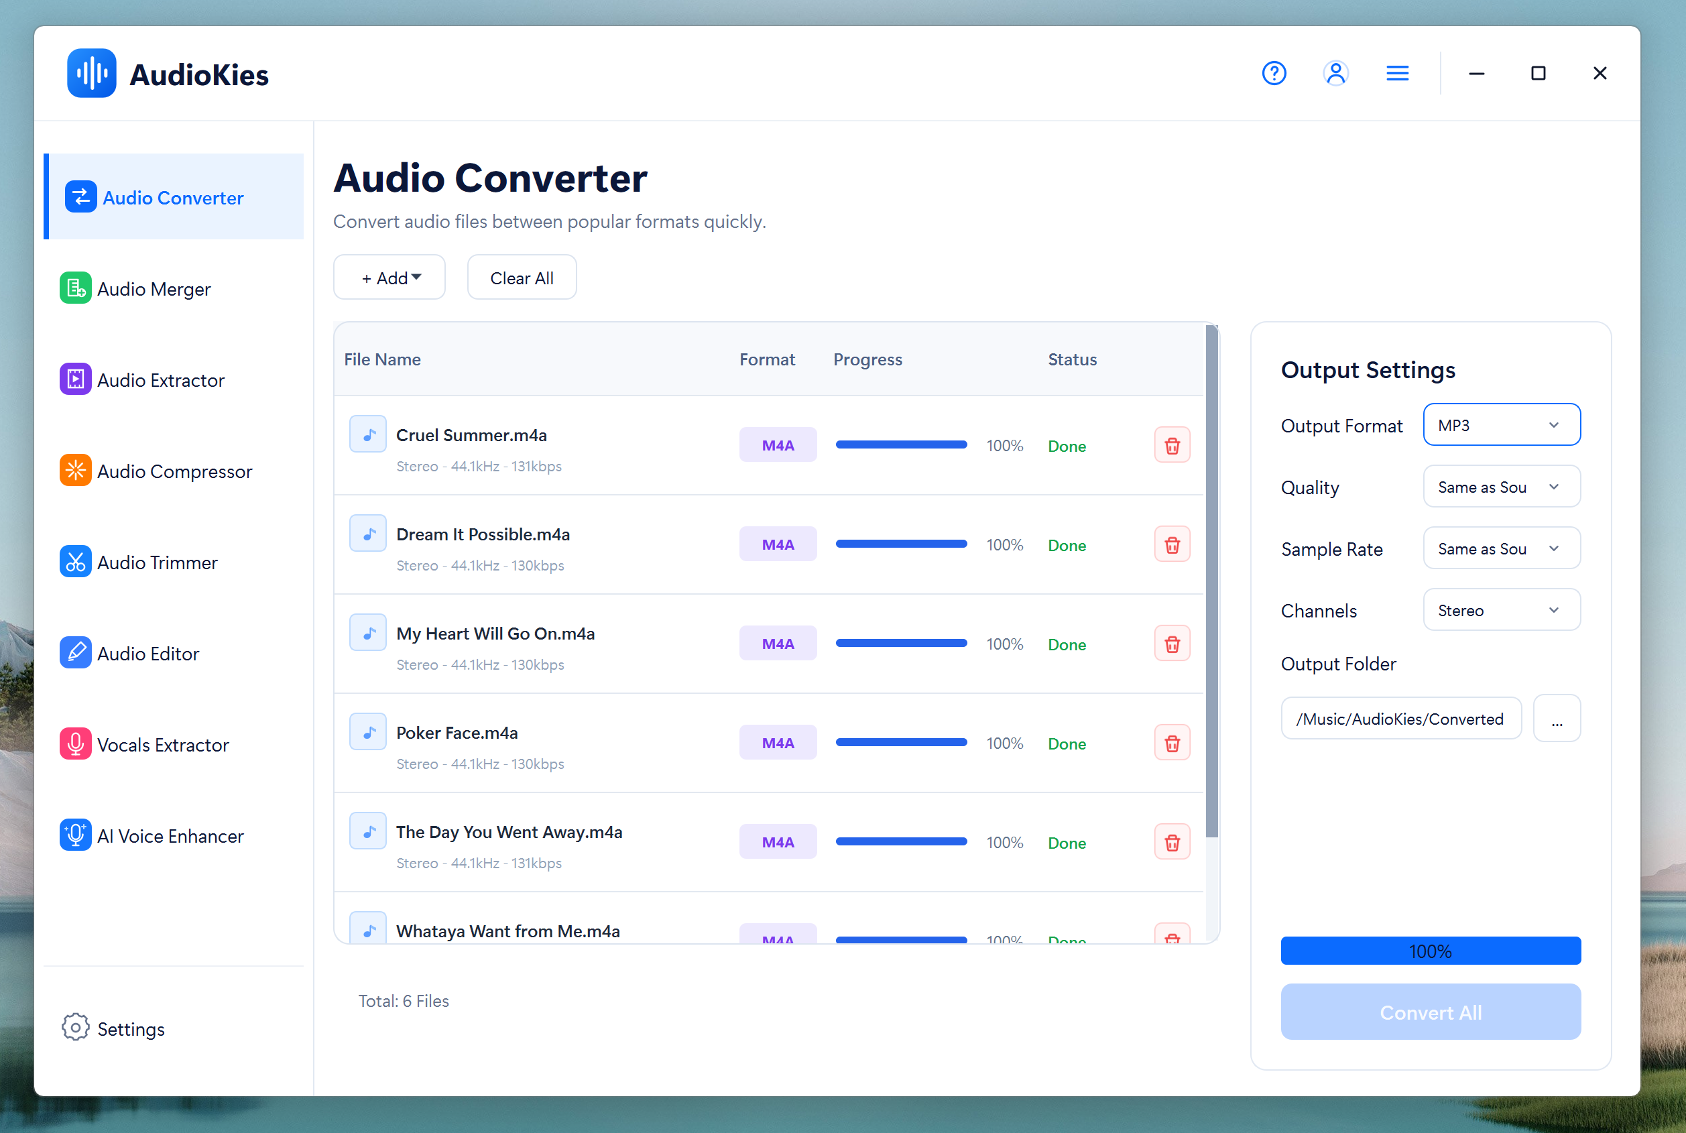Expand the + Add dropdown button

pyautogui.click(x=389, y=278)
